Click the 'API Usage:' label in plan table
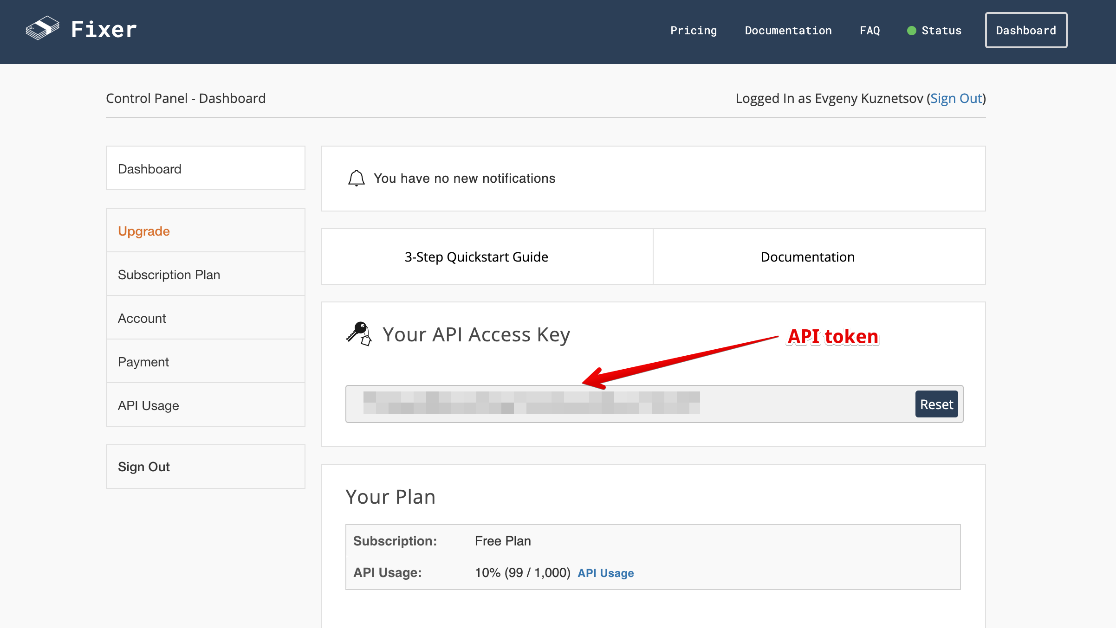Screen dimensions: 1116x628 click(387, 573)
